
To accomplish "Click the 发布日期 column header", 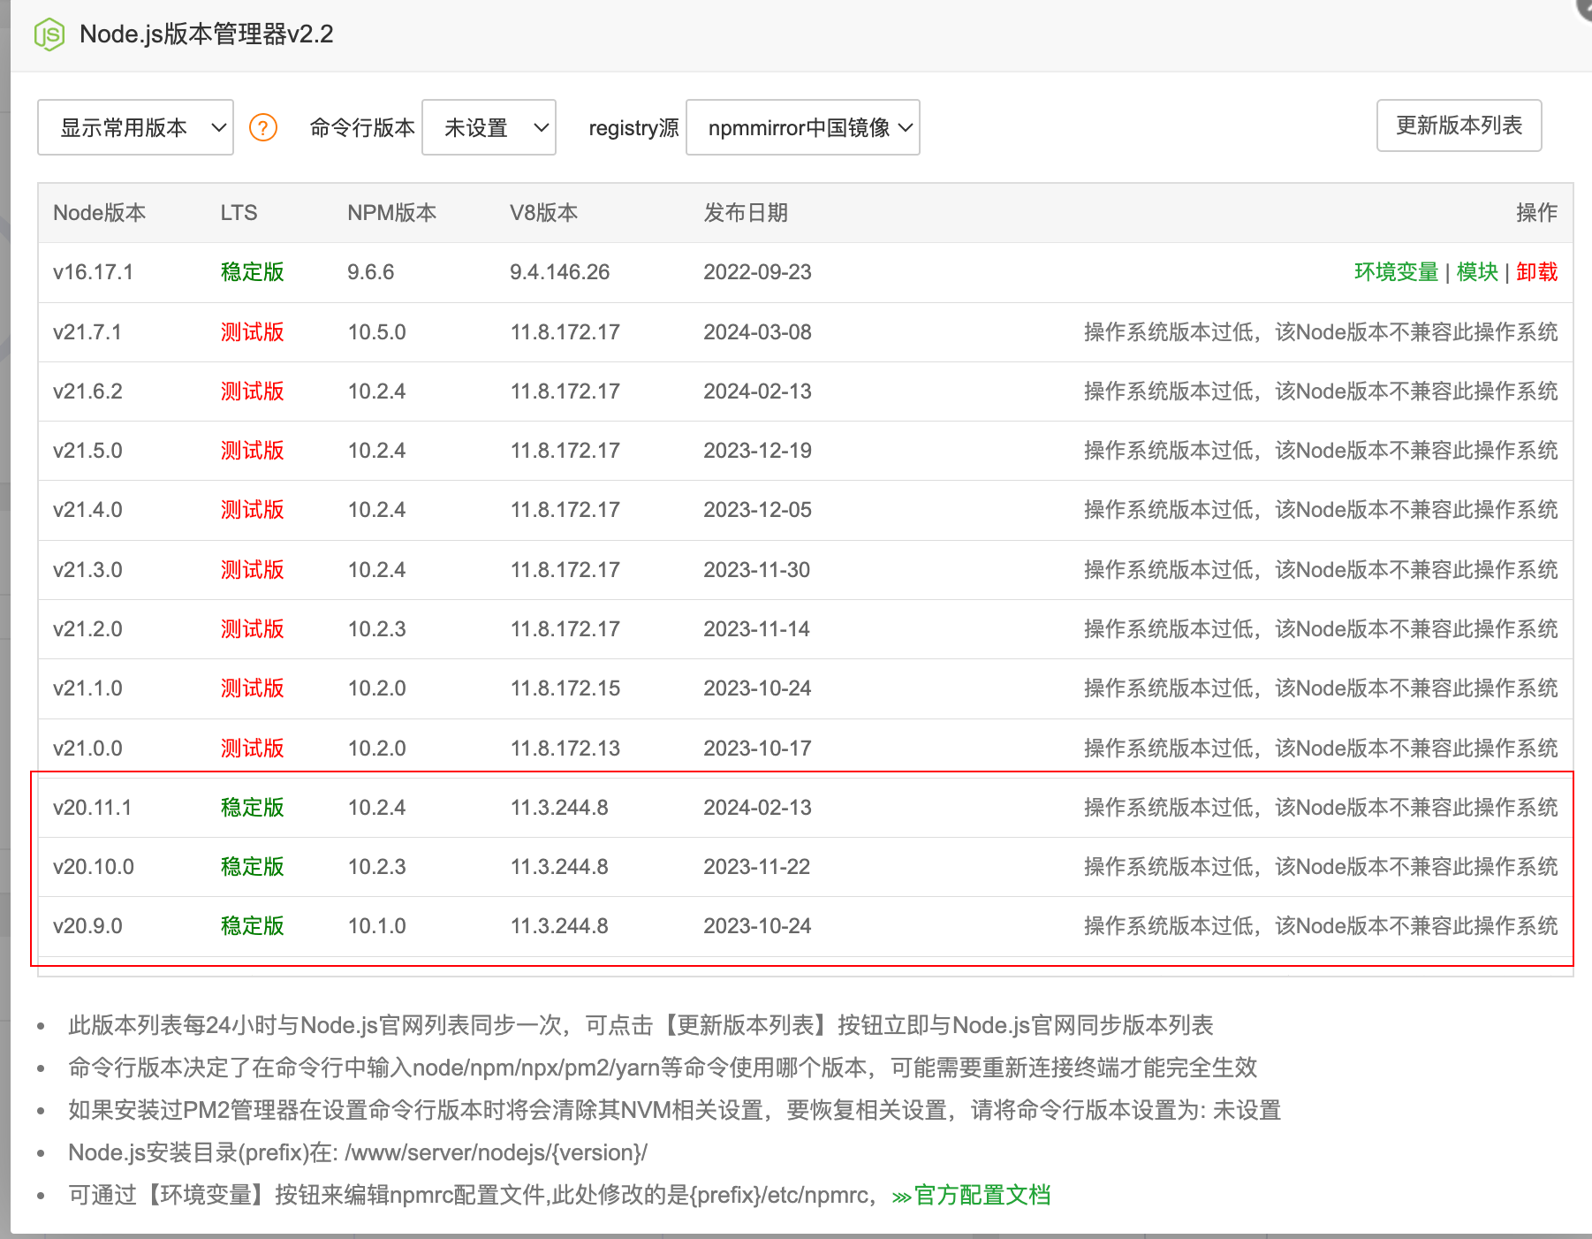I will click(x=746, y=213).
